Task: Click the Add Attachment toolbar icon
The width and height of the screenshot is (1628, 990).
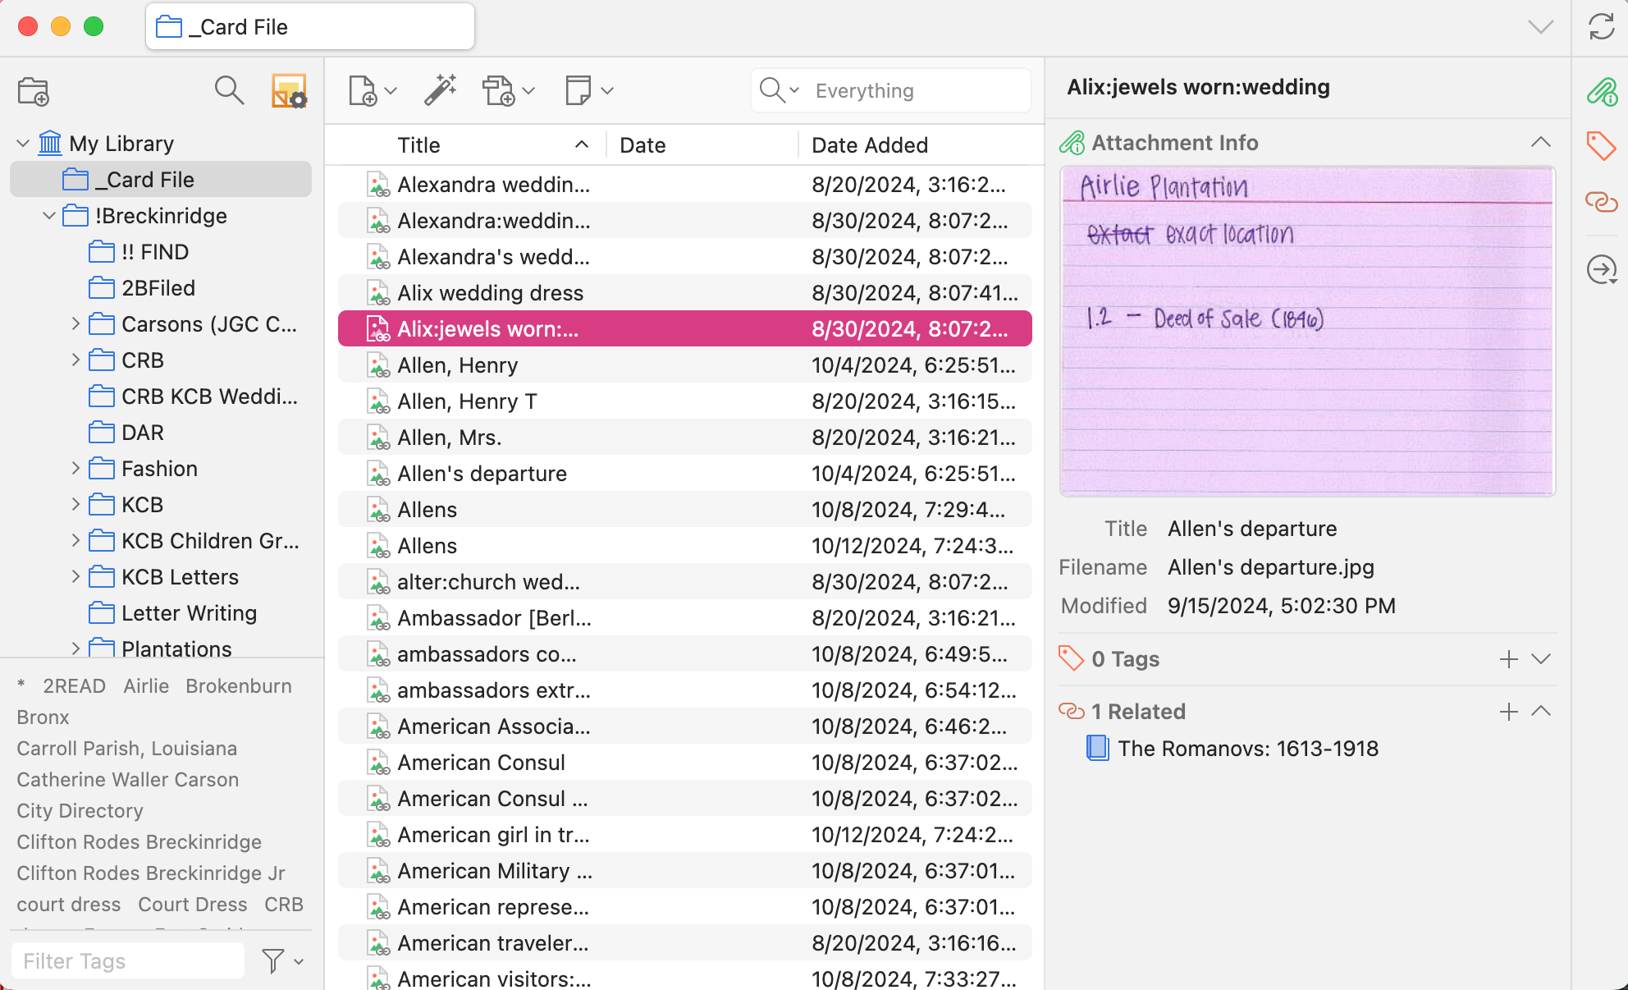Action: [x=499, y=90]
